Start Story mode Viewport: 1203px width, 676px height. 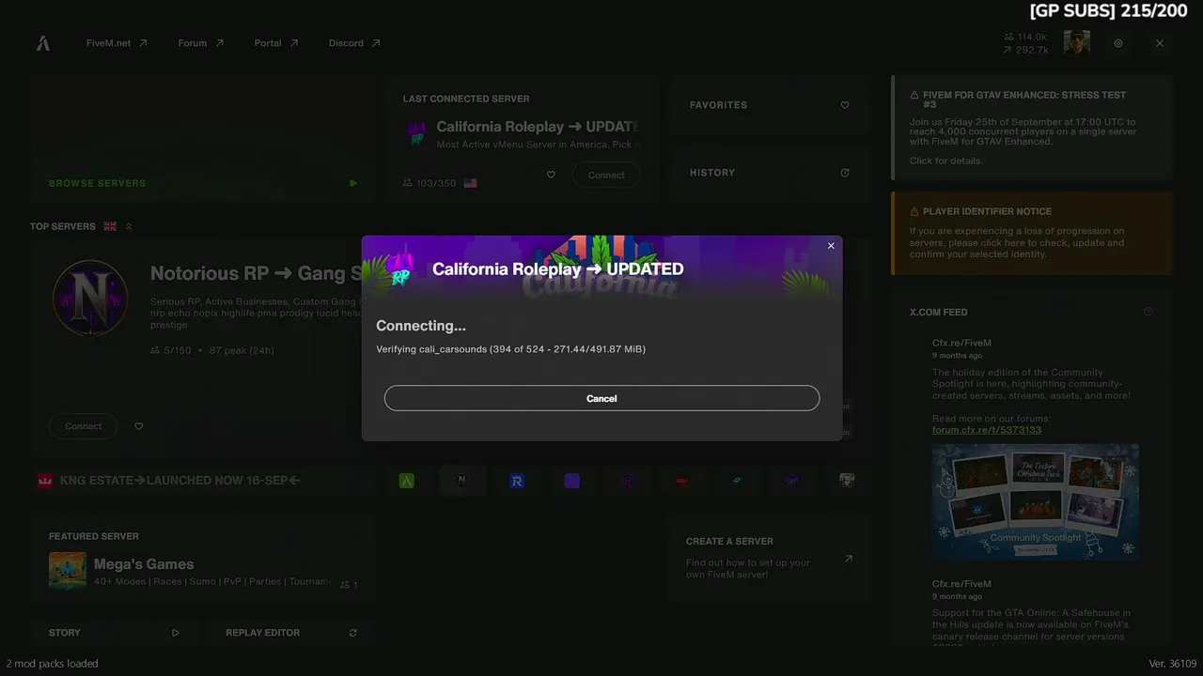pos(113,633)
